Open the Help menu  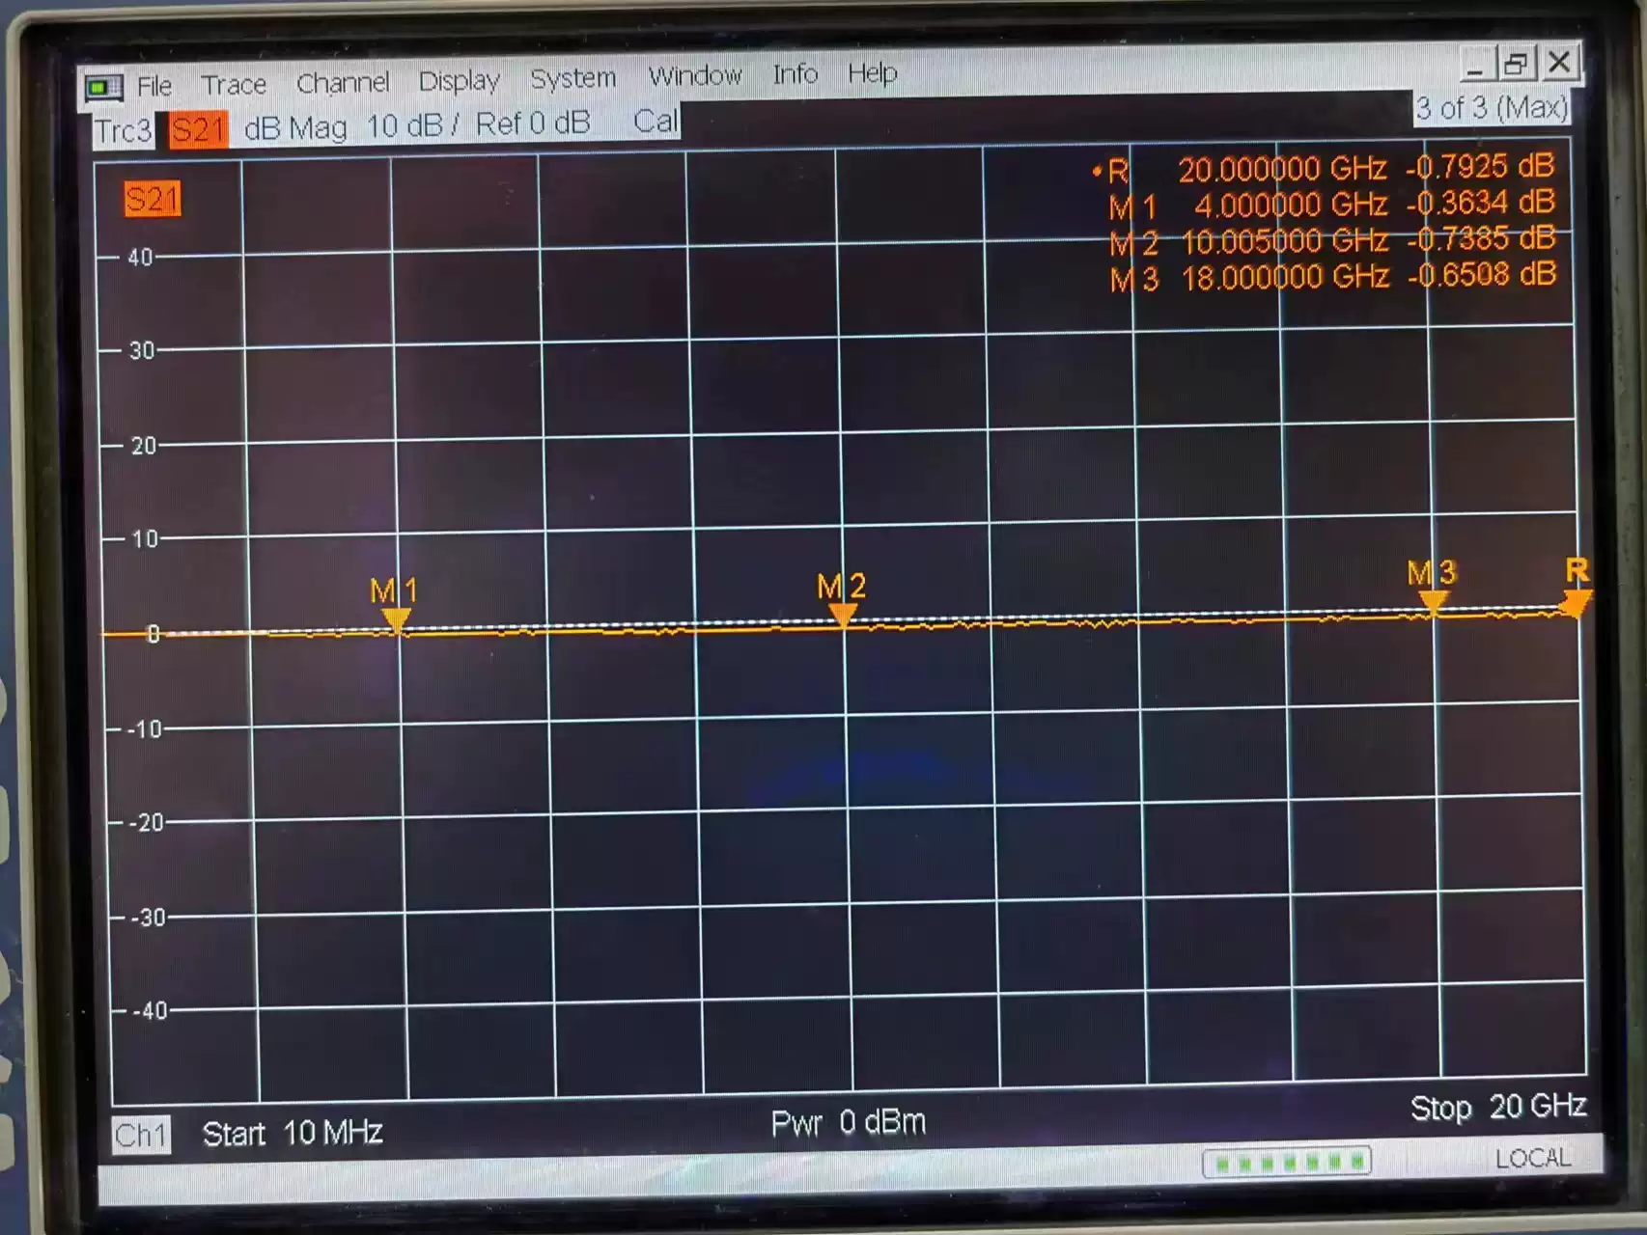(873, 73)
